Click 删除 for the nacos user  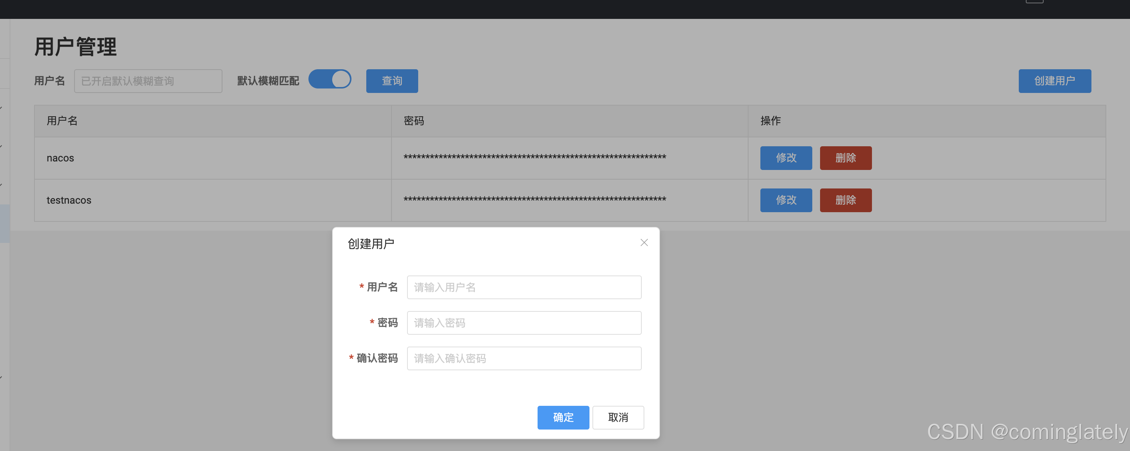[x=845, y=158]
